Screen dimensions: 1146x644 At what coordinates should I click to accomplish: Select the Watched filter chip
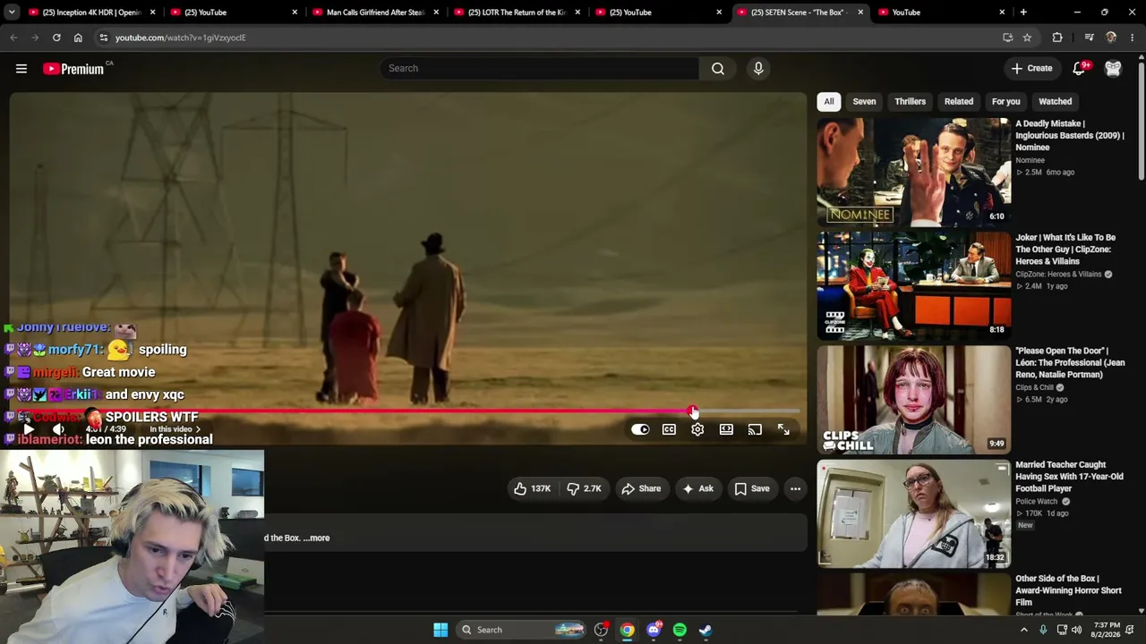1055,101
